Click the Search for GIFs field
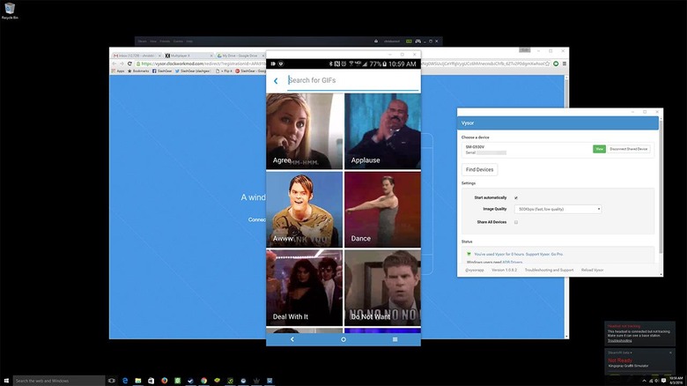The image size is (687, 386). point(353,81)
